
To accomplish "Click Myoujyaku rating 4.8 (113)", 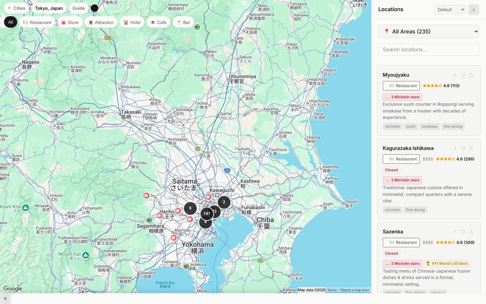I will coord(441,86).
